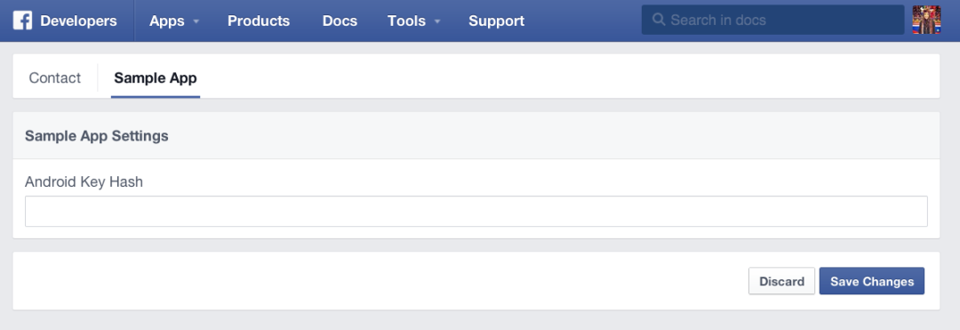Viewport: 960px width, 330px height.
Task: Switch to the Contact tab
Action: point(55,77)
